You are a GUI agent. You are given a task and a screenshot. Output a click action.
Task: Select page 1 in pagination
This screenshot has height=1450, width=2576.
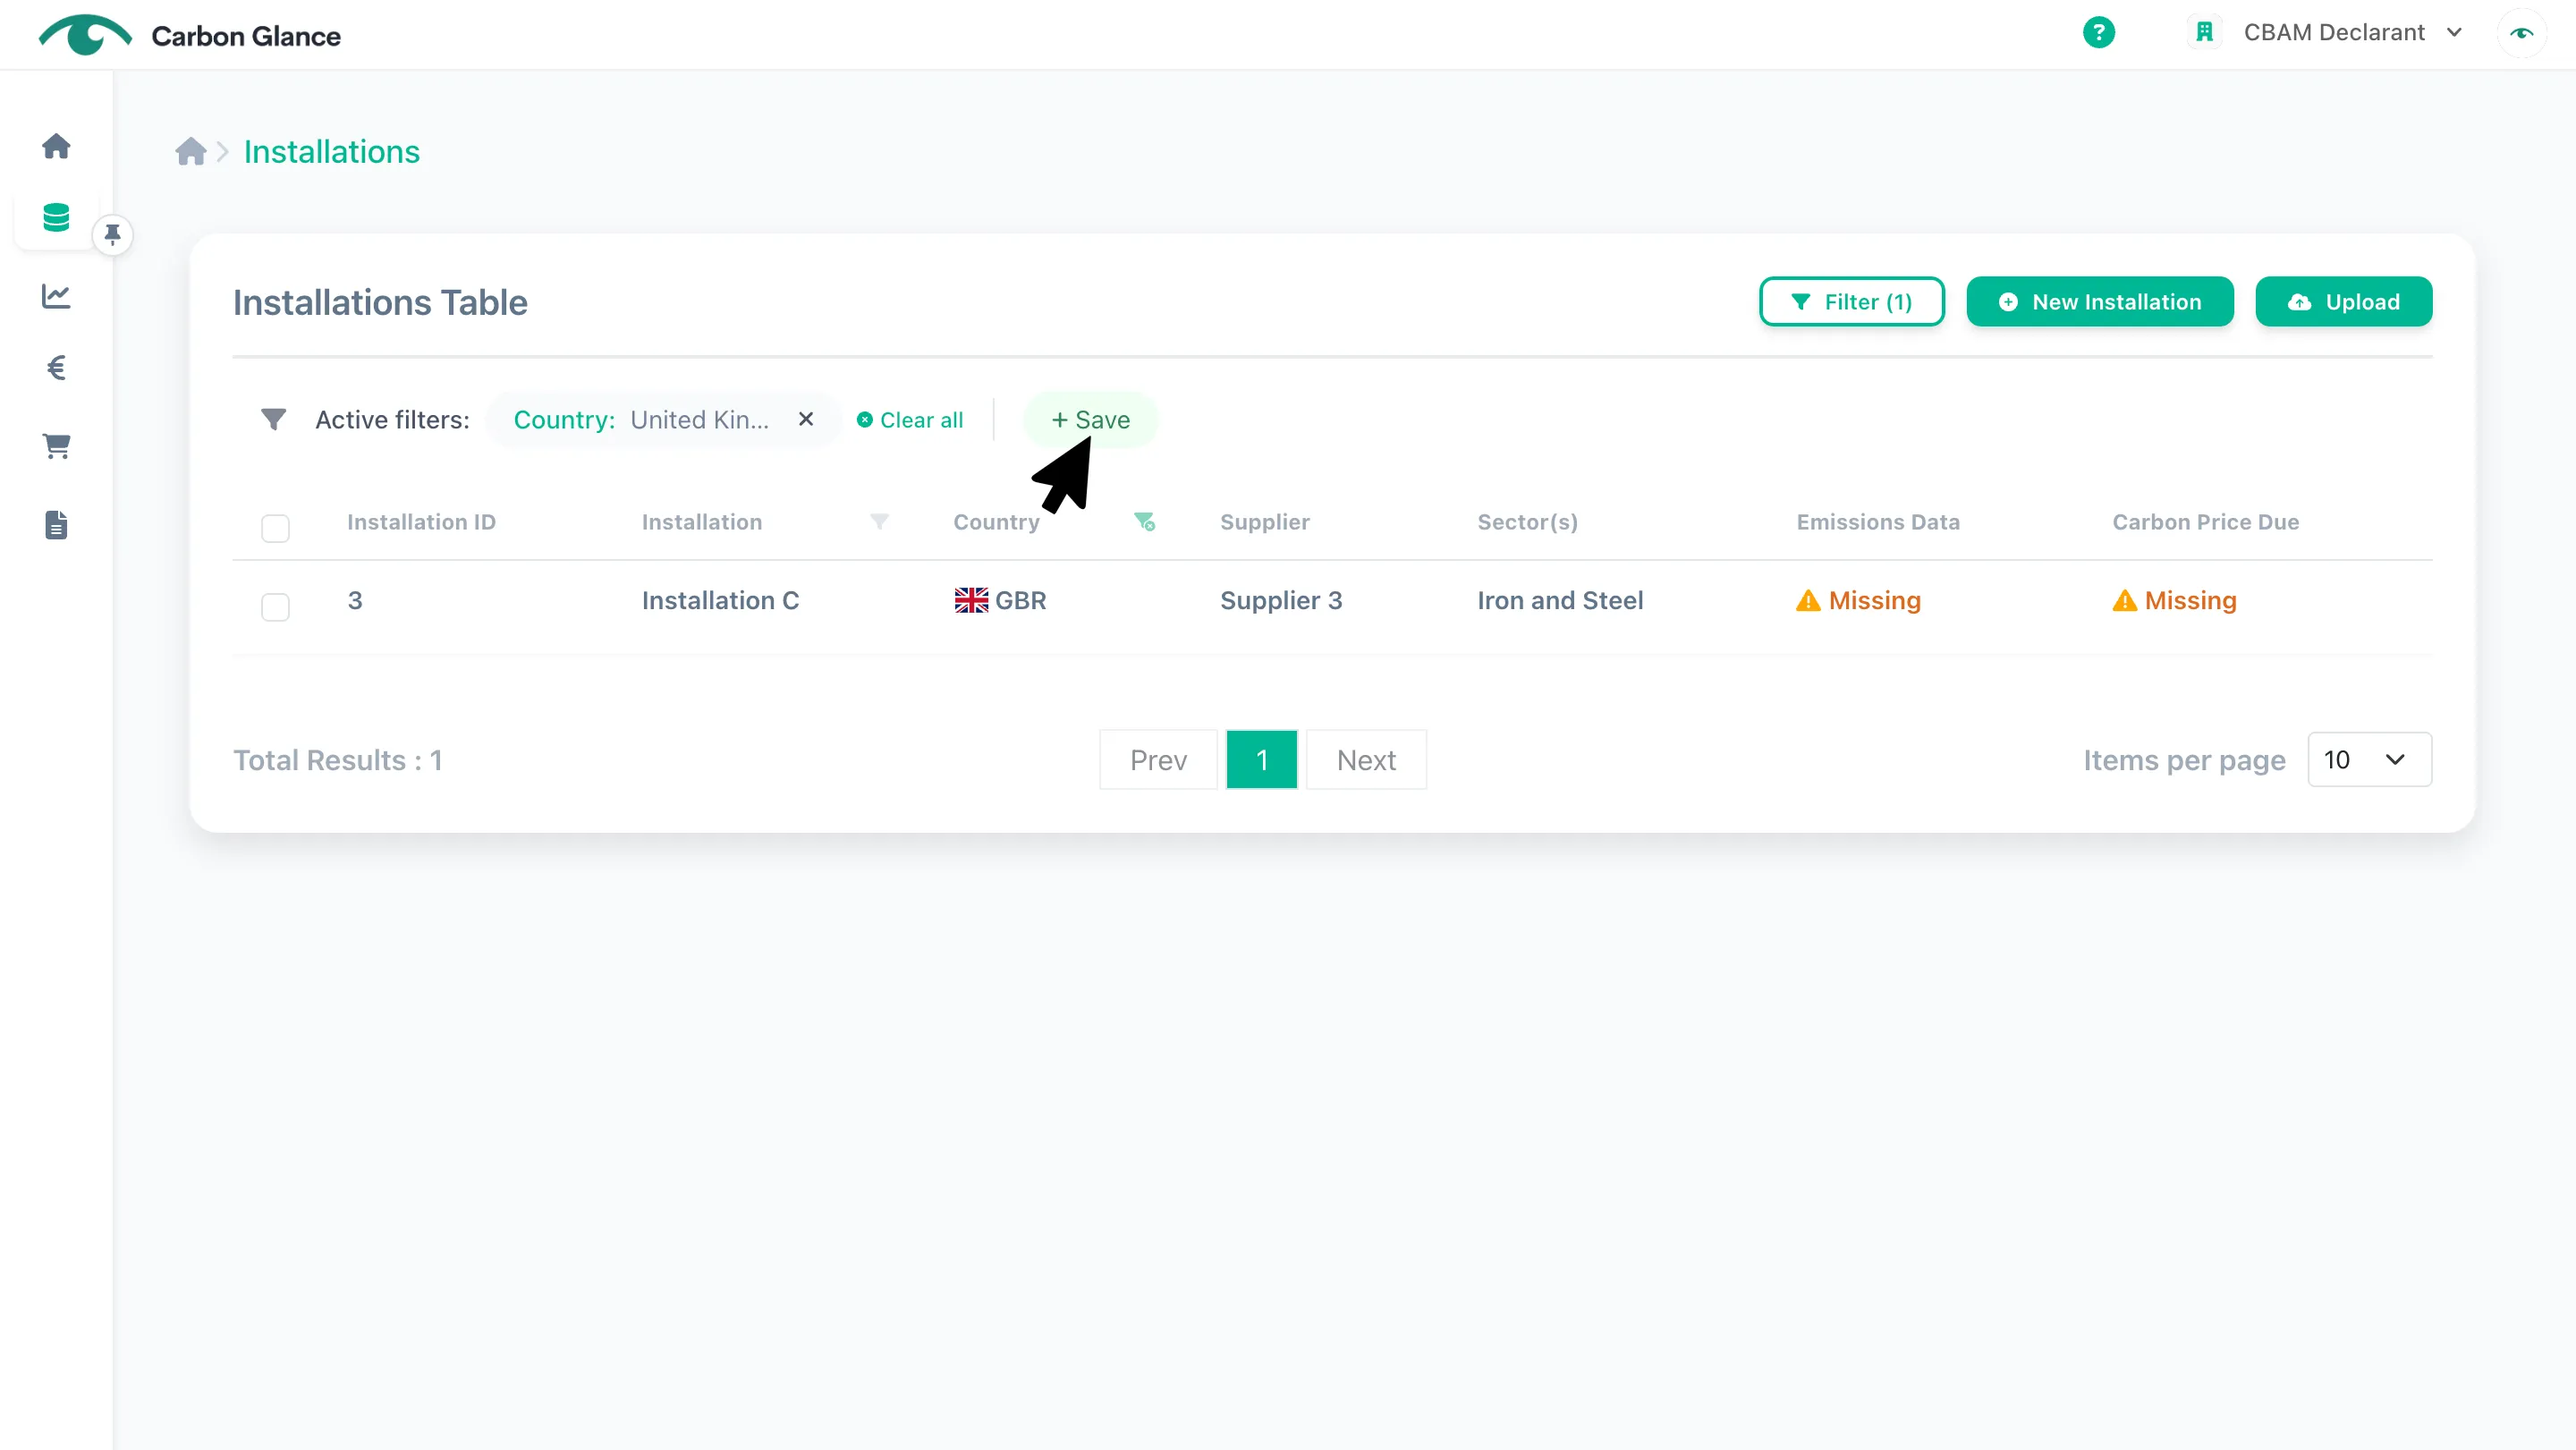(1261, 760)
